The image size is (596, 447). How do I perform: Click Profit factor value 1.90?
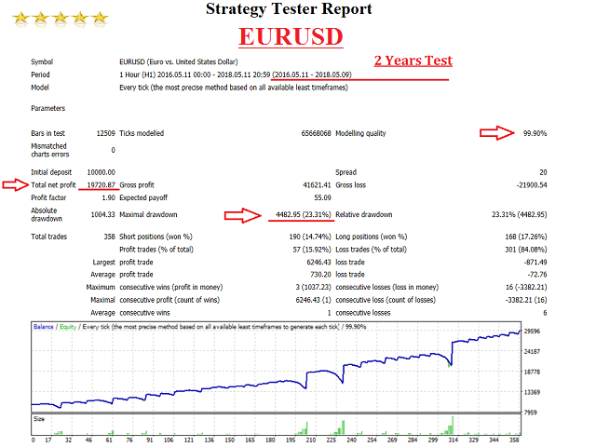[109, 198]
